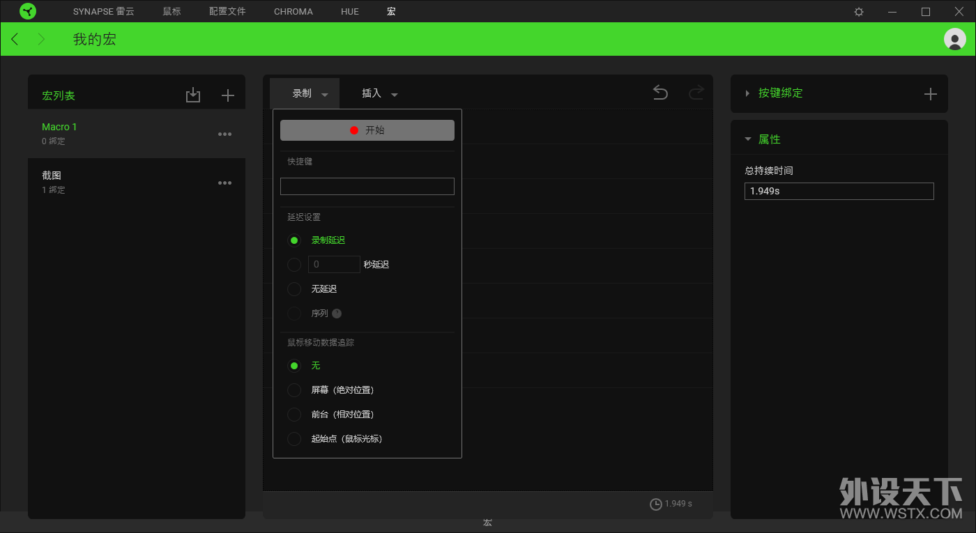The width and height of the screenshot is (976, 533).
Task: Click the 快捷键 shortcut input field
Action: pos(367,186)
